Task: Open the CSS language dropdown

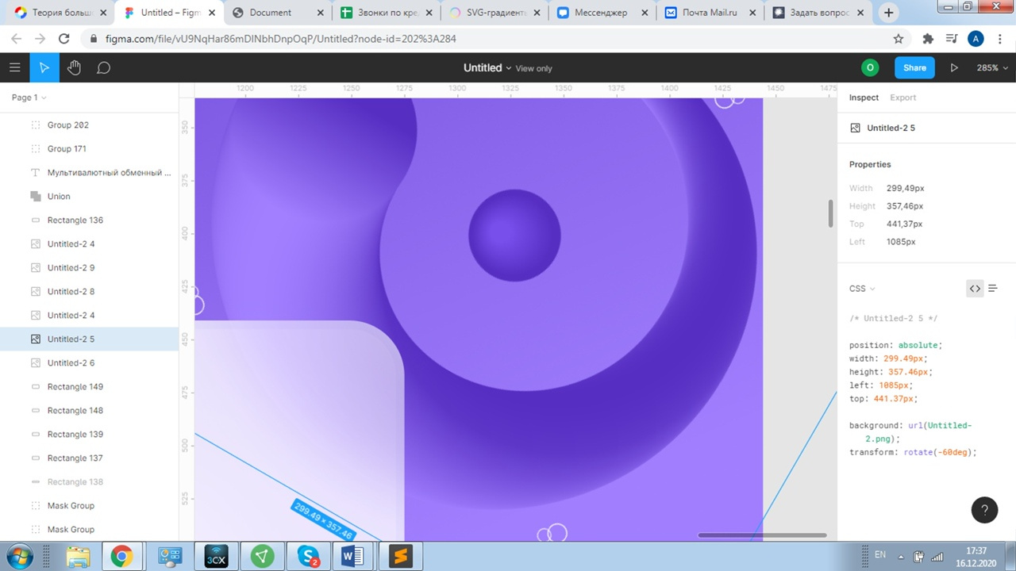Action: click(x=862, y=289)
